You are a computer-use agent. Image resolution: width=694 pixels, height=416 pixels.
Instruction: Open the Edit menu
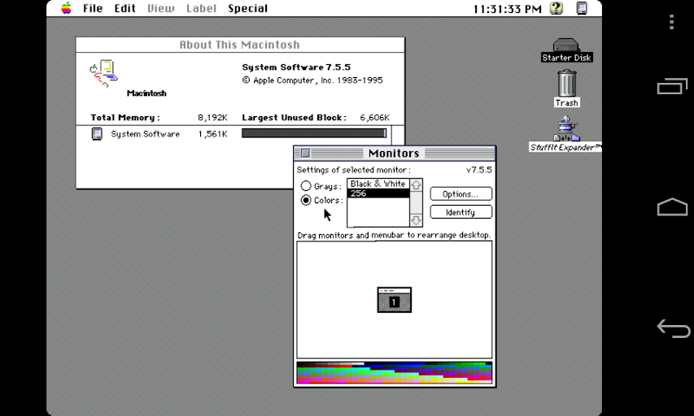pyautogui.click(x=124, y=8)
